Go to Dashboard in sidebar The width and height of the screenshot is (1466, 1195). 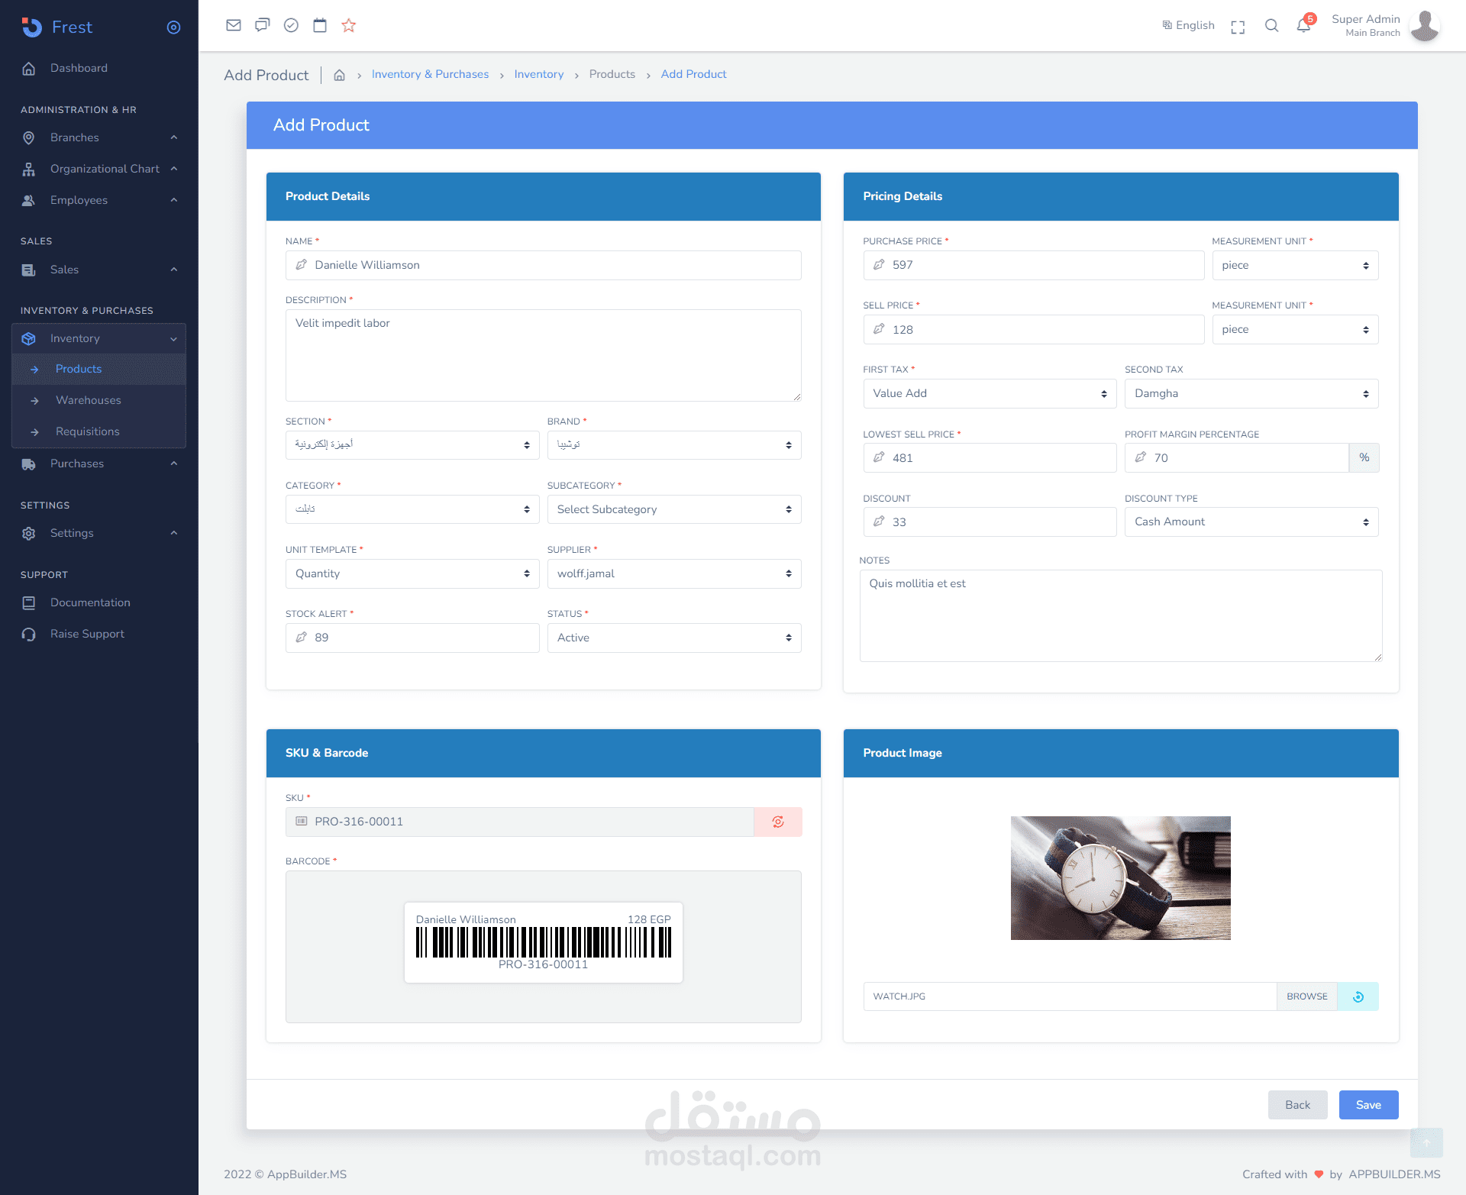pos(79,68)
